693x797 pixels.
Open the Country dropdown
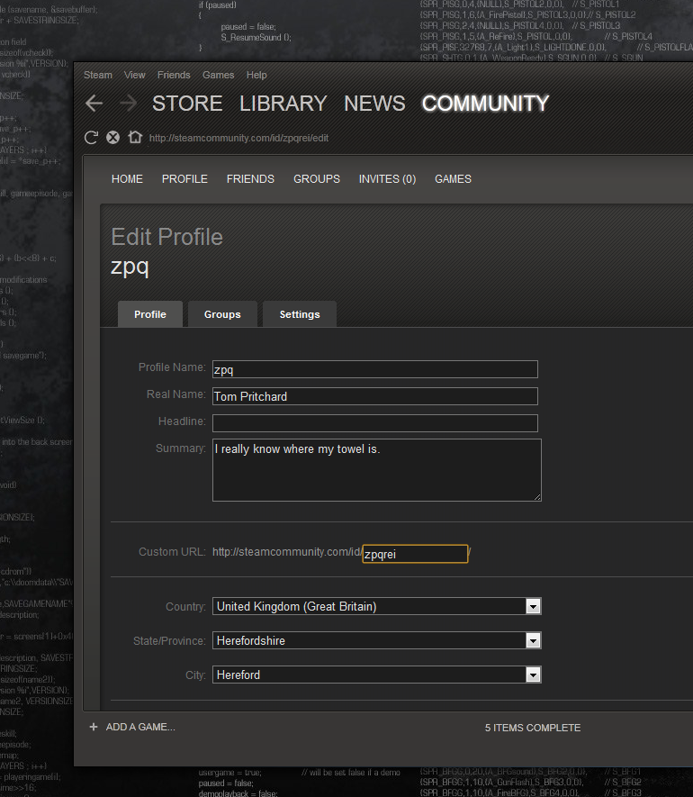tap(377, 606)
